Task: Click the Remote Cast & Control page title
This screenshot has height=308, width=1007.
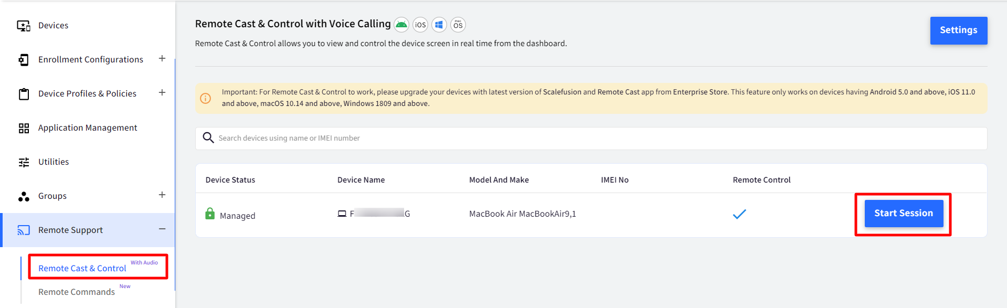Action: [x=293, y=24]
